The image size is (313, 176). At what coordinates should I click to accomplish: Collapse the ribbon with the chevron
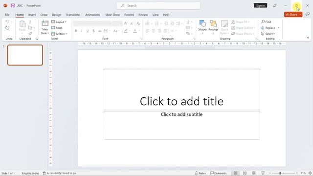click(x=308, y=38)
